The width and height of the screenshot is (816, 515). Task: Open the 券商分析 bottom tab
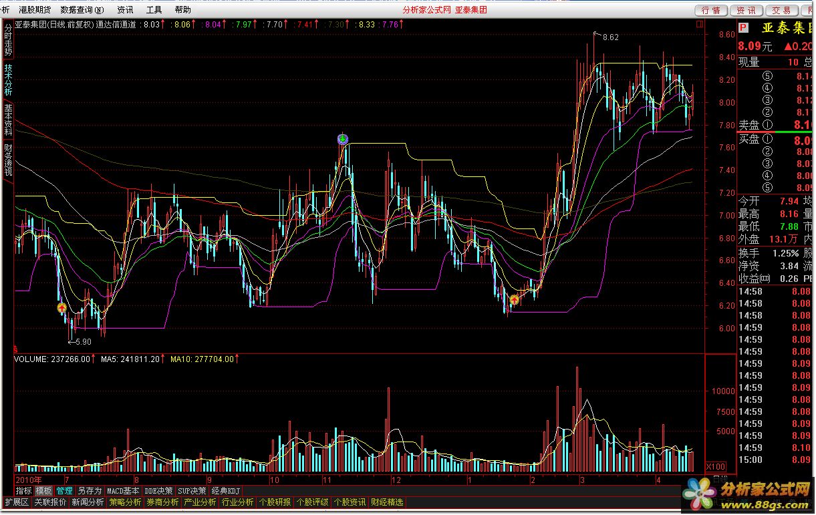coord(162,502)
